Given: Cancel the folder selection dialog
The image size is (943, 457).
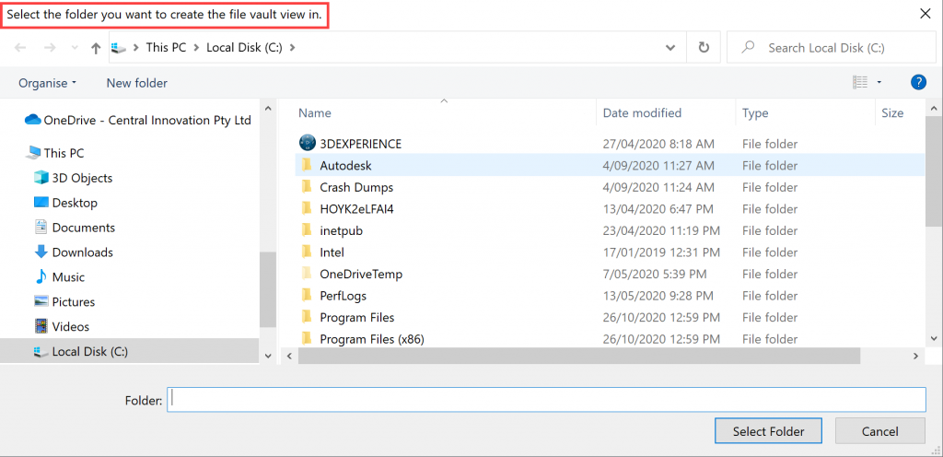Looking at the screenshot, I should 879,431.
